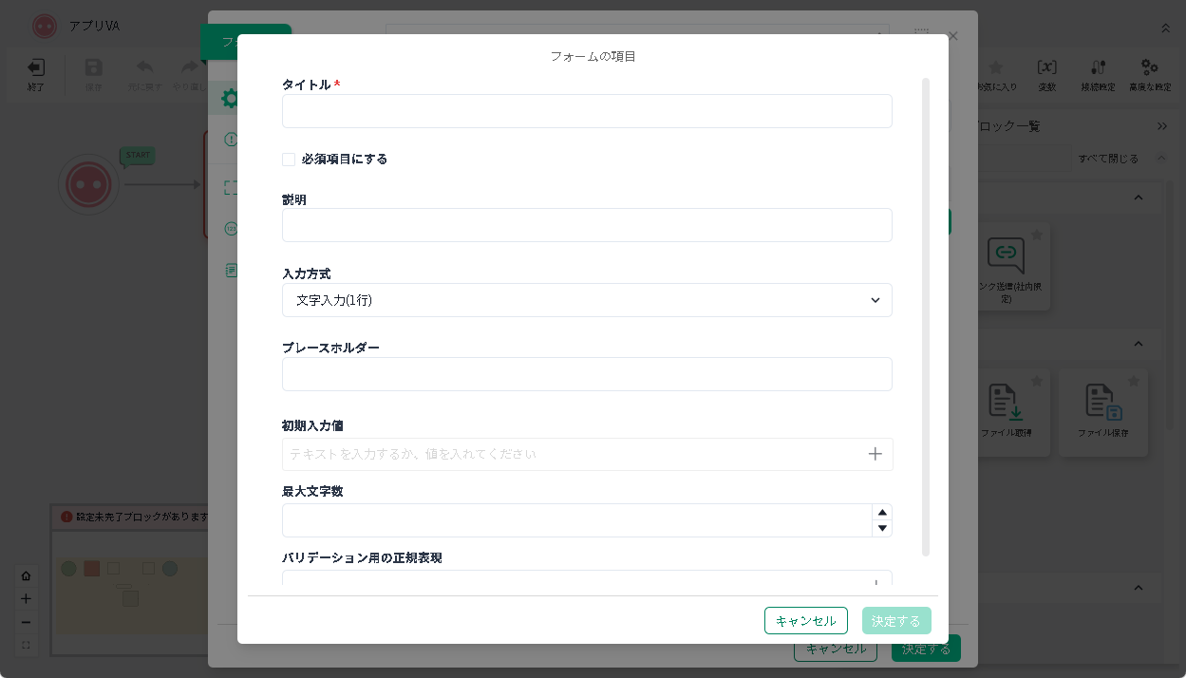1186x678 pixels.
Task: Toggle favorite star on ファイル保存 block
Action: [1134, 381]
